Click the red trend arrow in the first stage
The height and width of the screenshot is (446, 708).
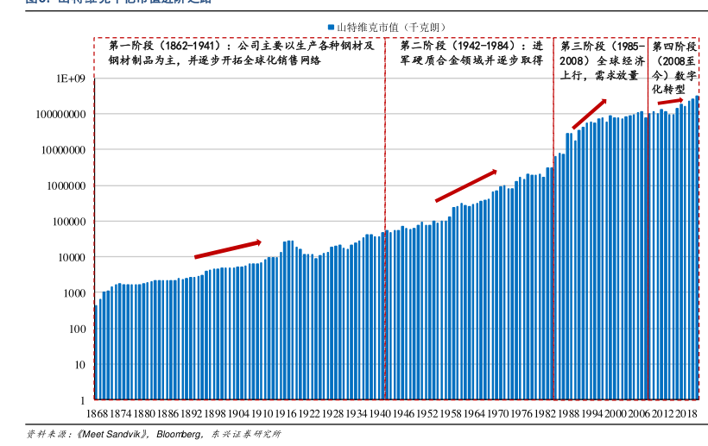[227, 248]
